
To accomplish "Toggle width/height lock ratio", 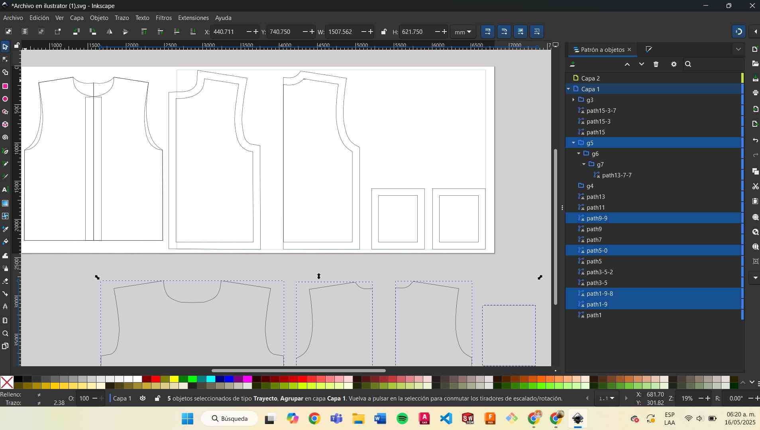I will coord(383,31).
